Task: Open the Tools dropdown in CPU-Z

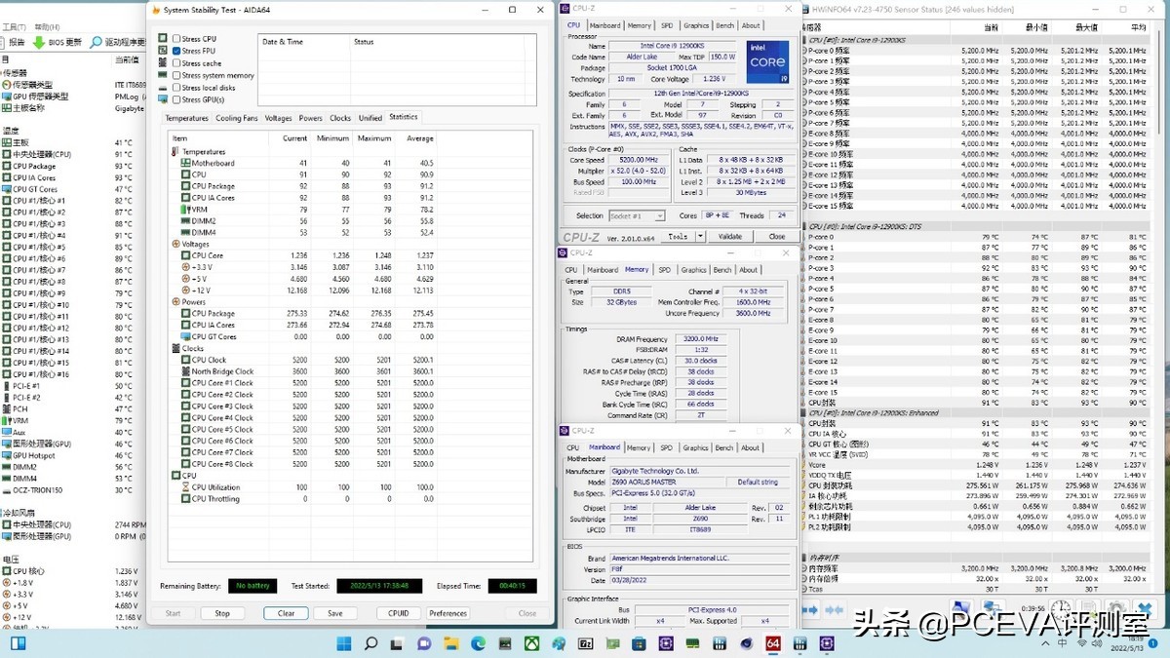Action: tap(682, 236)
